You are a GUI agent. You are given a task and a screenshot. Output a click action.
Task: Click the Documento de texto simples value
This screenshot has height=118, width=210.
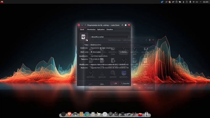[x=101, y=48]
